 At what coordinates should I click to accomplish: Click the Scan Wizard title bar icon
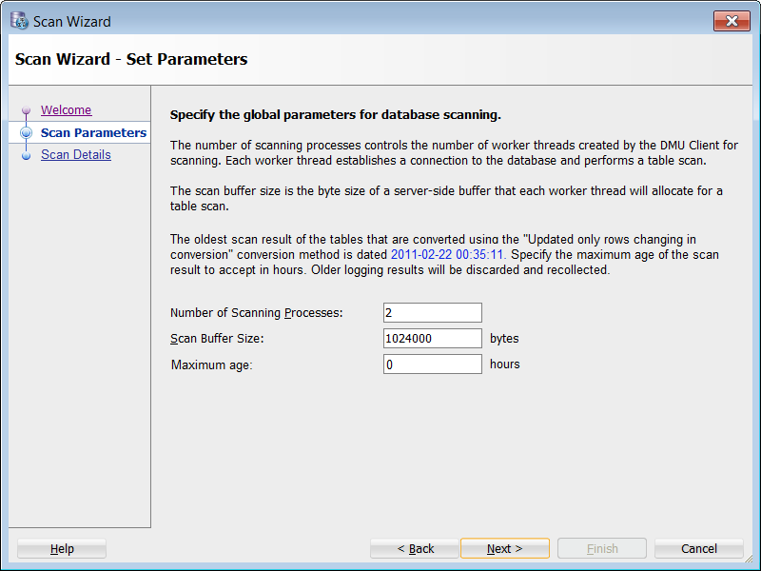pos(19,21)
